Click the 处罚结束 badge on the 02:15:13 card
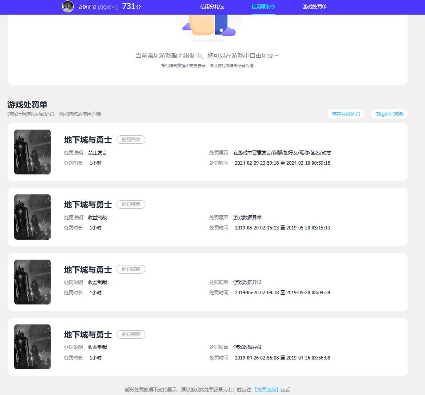The image size is (425, 395). pos(131,205)
